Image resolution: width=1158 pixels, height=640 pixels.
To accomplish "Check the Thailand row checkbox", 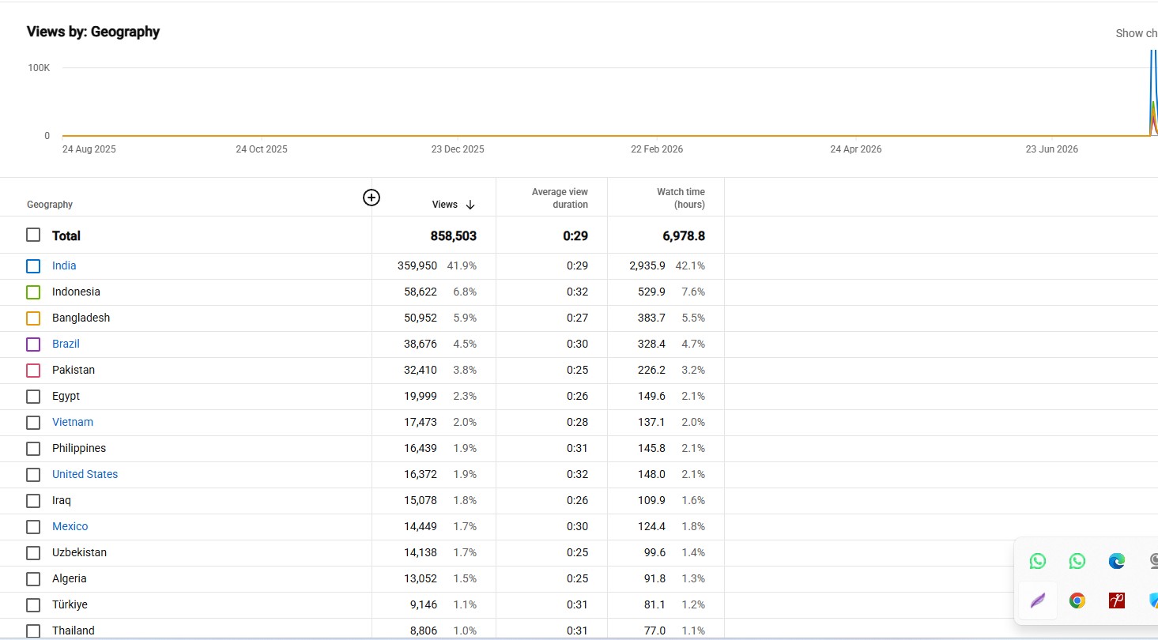I will pos(33,631).
